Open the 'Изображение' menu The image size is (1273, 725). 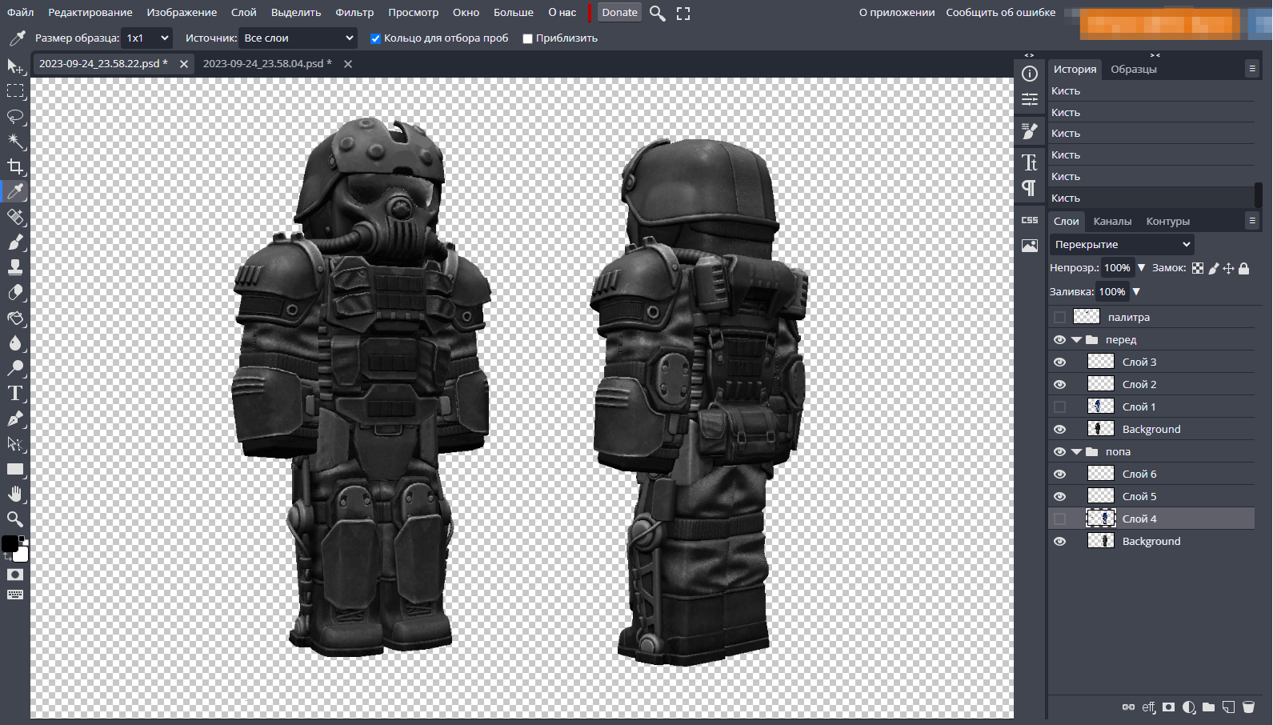point(182,12)
